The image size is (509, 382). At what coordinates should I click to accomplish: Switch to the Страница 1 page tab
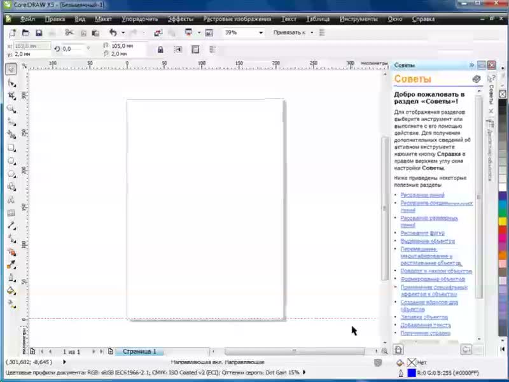139,351
